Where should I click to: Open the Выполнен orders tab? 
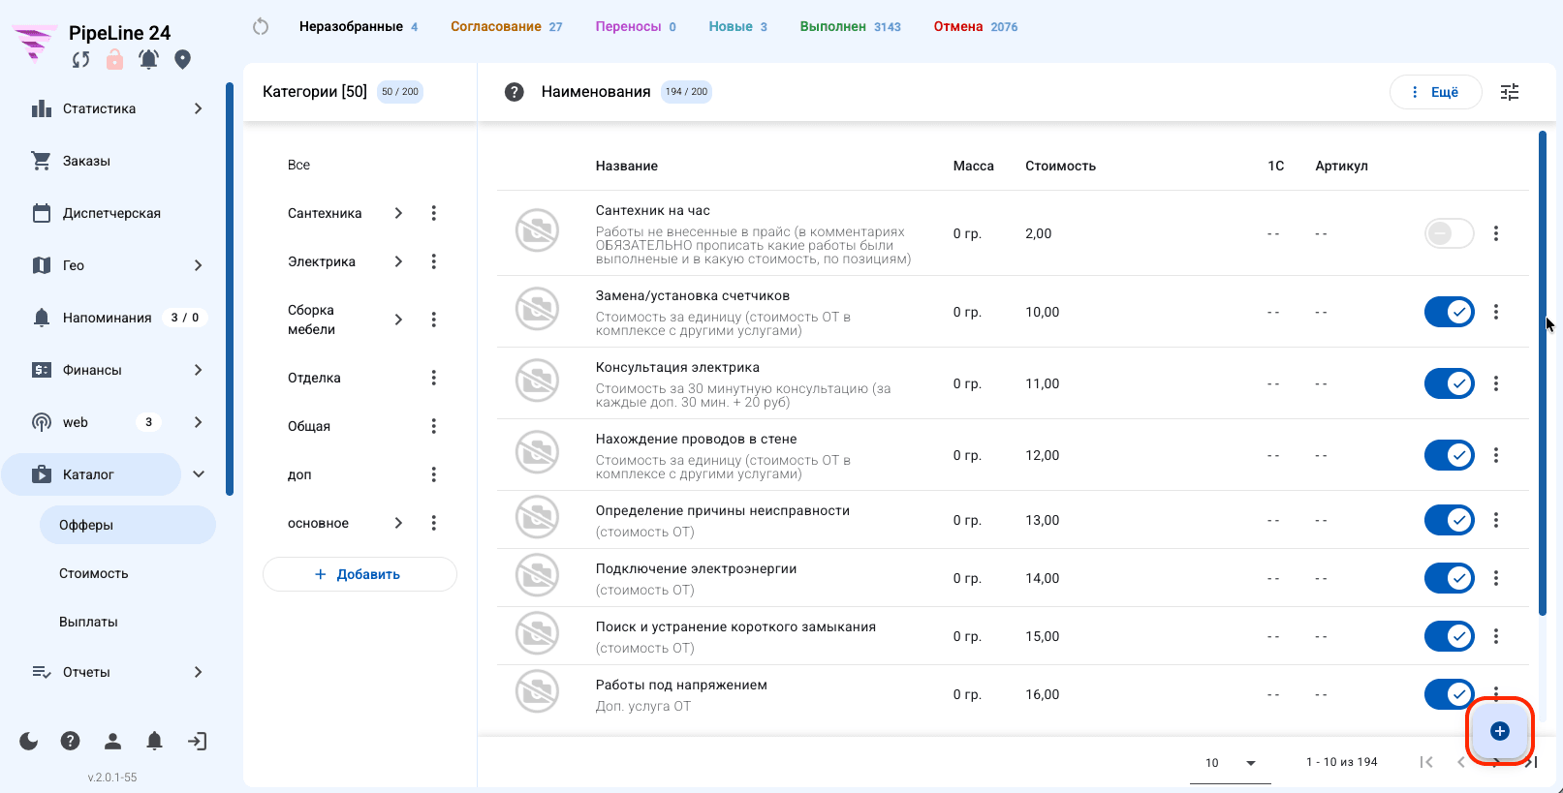850,26
